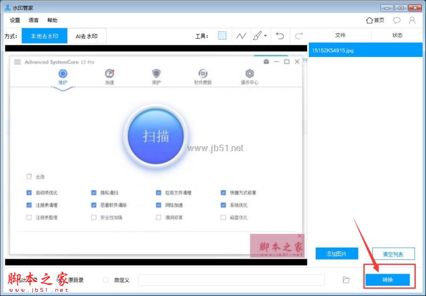Minimize the 水印管家 window

point(387,8)
